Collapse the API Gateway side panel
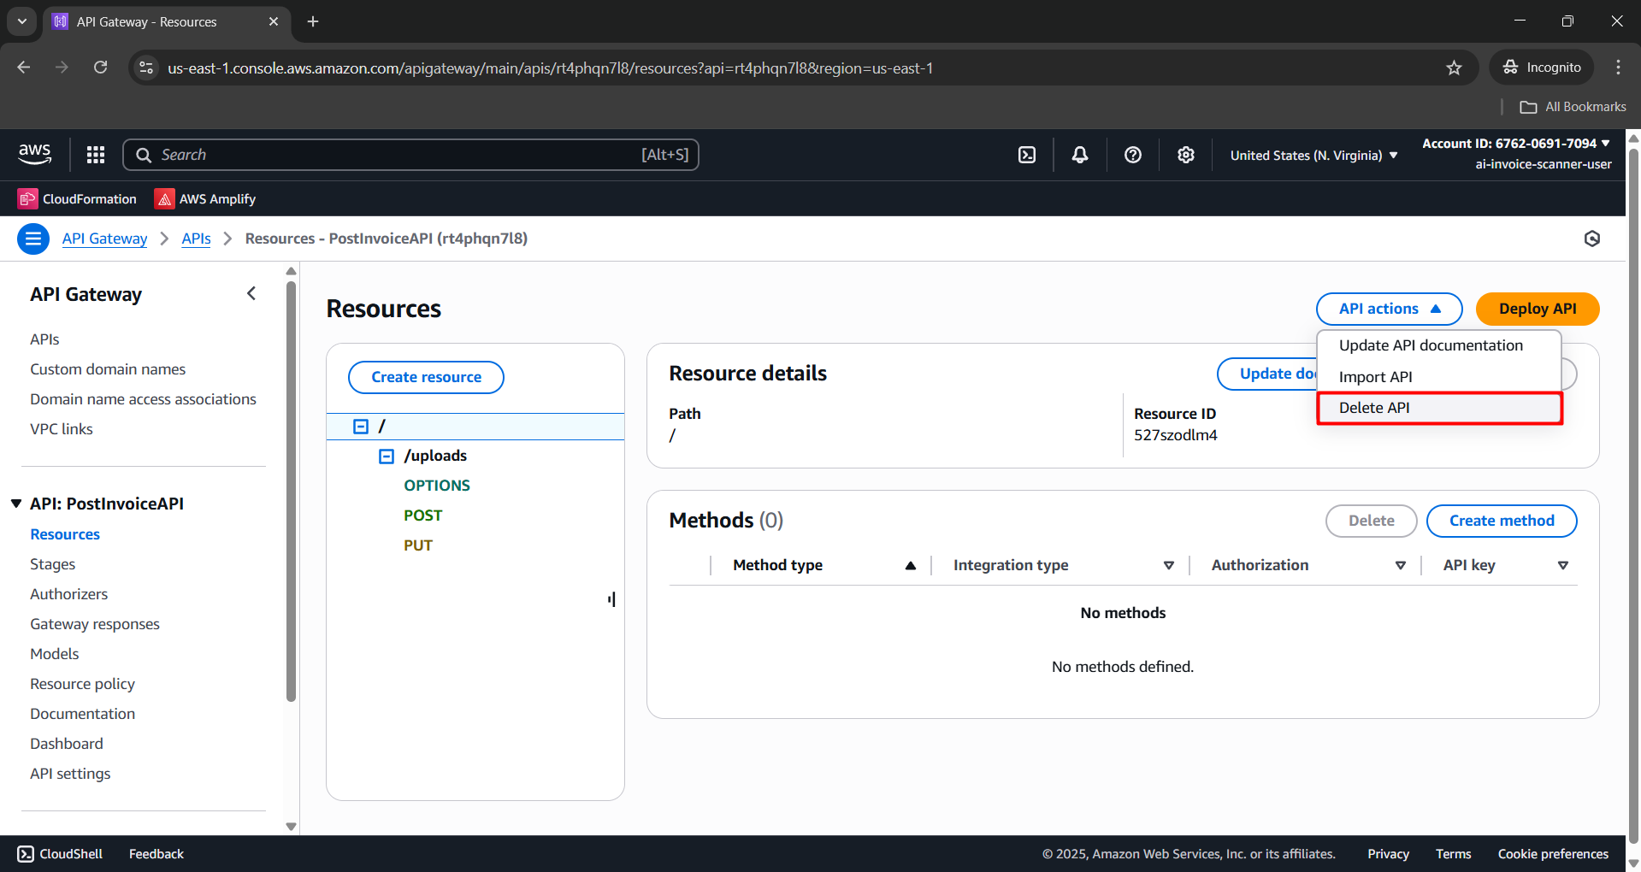This screenshot has height=872, width=1641. [251, 292]
